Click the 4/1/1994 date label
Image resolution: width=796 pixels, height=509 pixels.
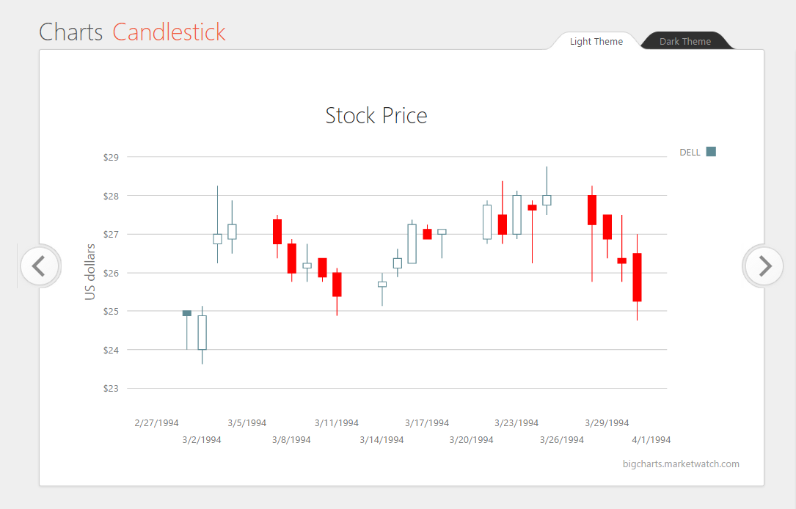coord(651,440)
